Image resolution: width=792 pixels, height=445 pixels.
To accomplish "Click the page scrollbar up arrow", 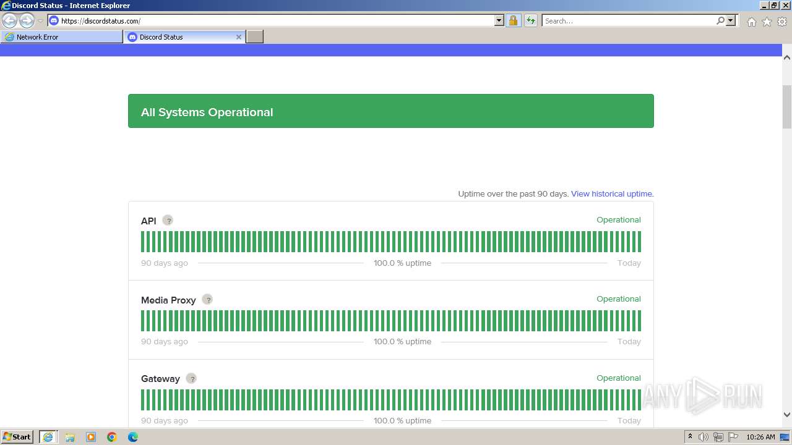I will pyautogui.click(x=787, y=57).
